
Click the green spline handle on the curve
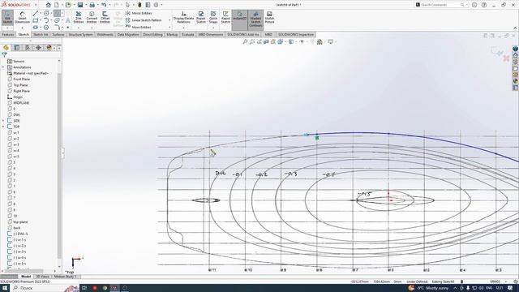pyautogui.click(x=317, y=137)
